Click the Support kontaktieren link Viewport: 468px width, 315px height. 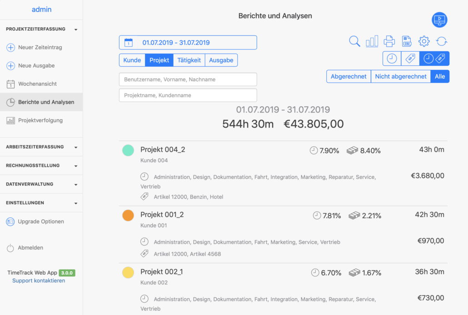pyautogui.click(x=39, y=281)
